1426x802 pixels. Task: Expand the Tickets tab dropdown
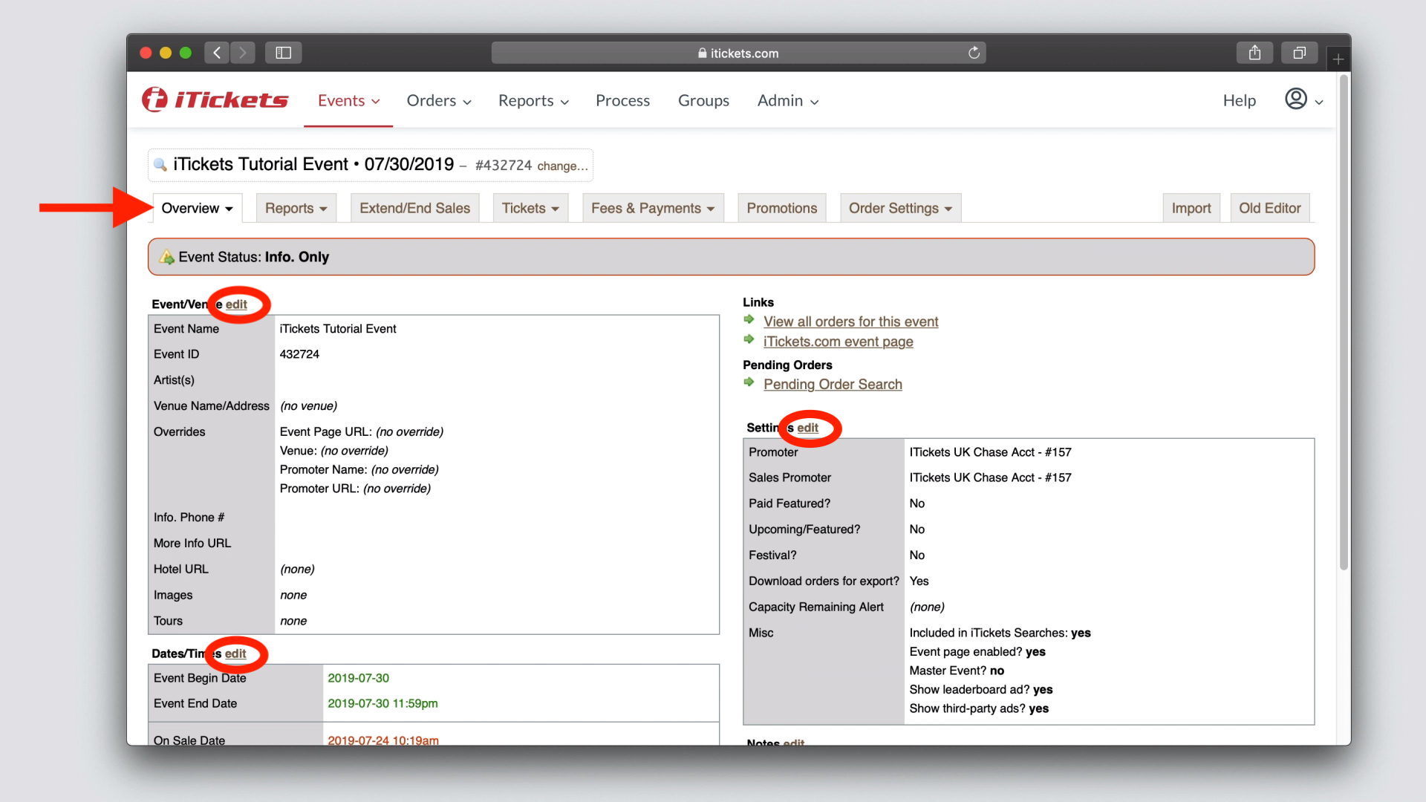point(531,208)
